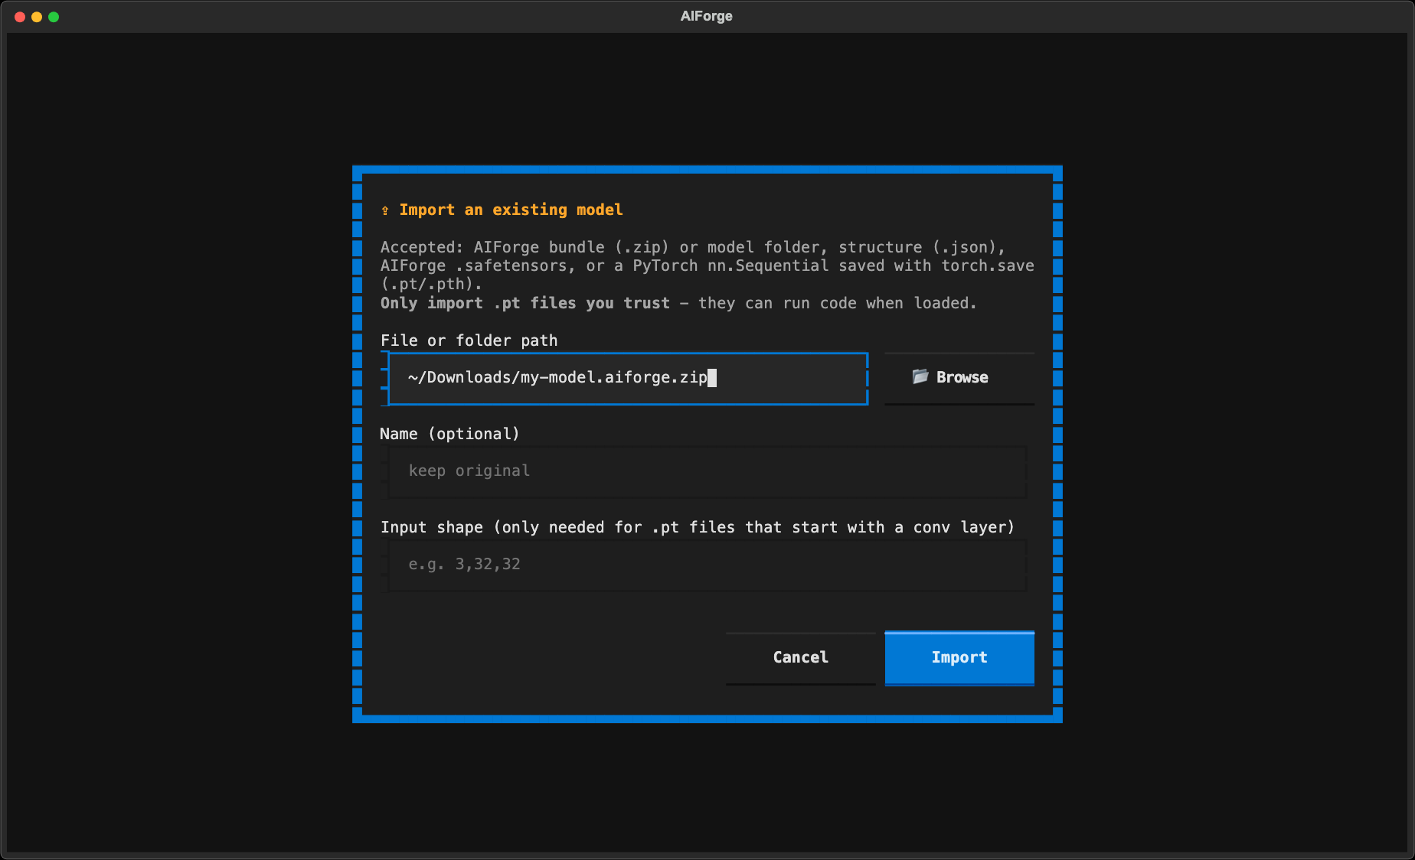Click the upload arrow icon beside dialog title
Image resolution: width=1415 pixels, height=860 pixels.
point(385,210)
